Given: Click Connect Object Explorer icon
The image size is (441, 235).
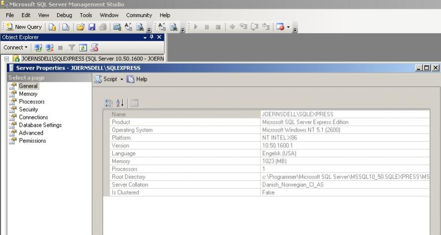Looking at the screenshot, I should click(x=38, y=47).
